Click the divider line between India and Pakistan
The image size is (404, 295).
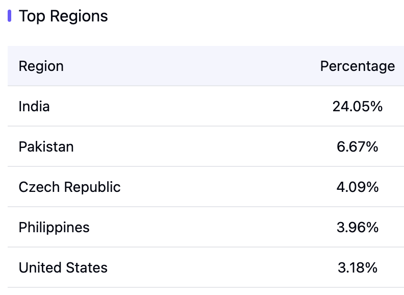coord(204,126)
